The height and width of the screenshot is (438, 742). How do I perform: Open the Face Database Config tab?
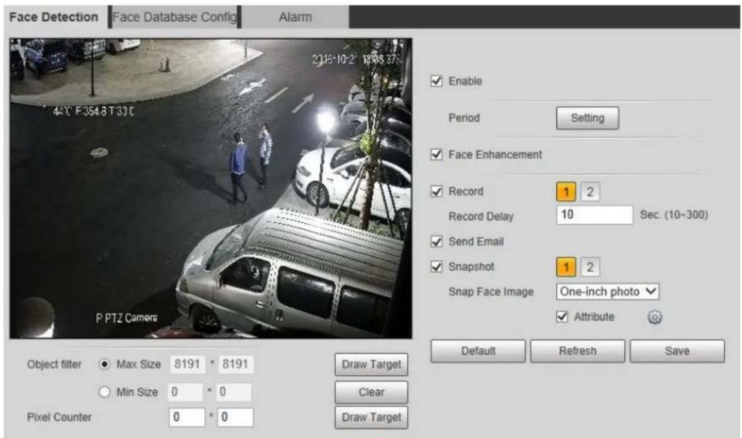tap(174, 17)
